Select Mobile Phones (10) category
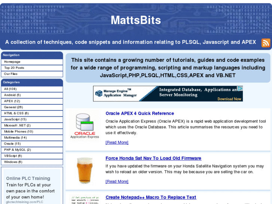The width and height of the screenshot is (272, 204). (x=32, y=132)
